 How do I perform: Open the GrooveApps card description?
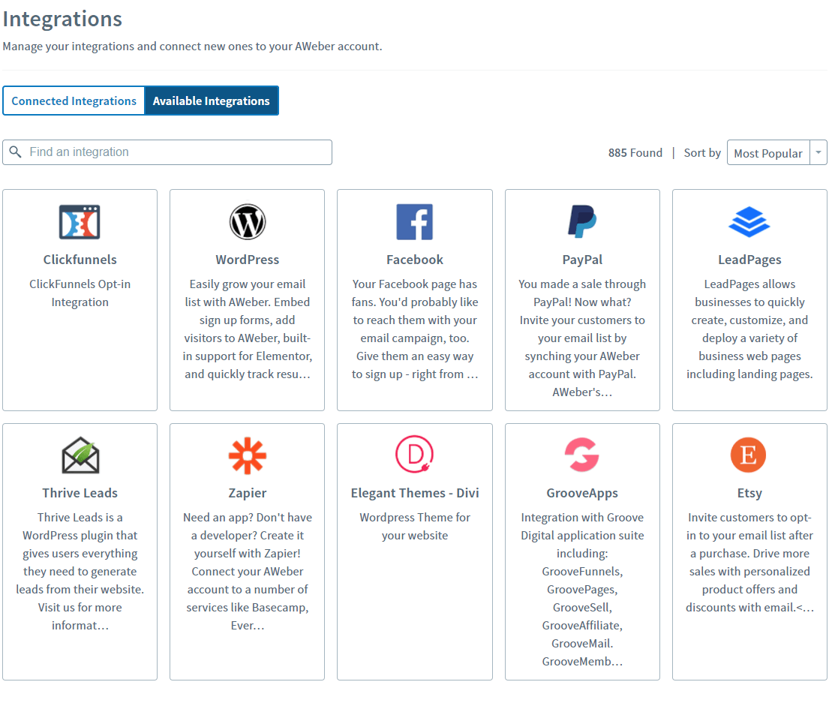click(582, 589)
